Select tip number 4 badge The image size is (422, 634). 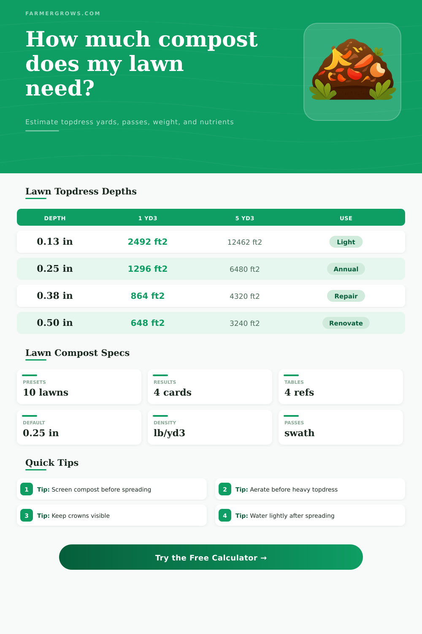[x=225, y=516]
